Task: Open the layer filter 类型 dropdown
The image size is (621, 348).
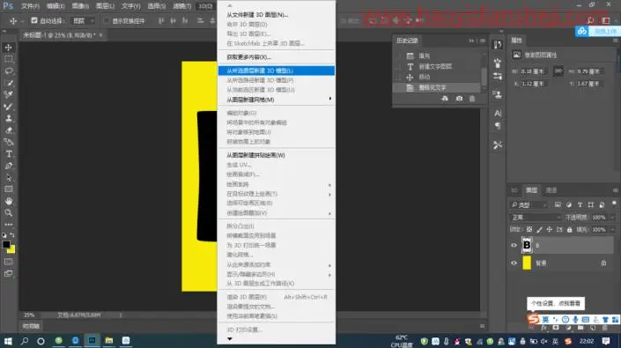Action: [x=529, y=204]
